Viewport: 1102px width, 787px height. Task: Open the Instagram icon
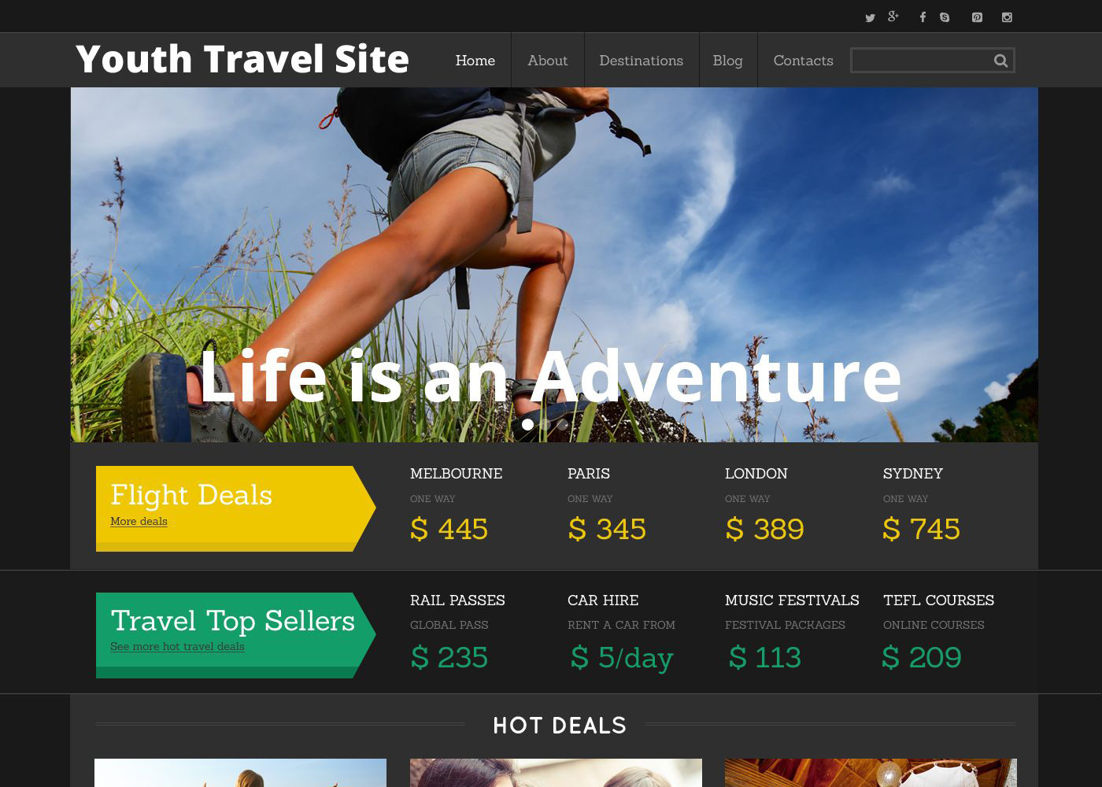(x=1007, y=17)
